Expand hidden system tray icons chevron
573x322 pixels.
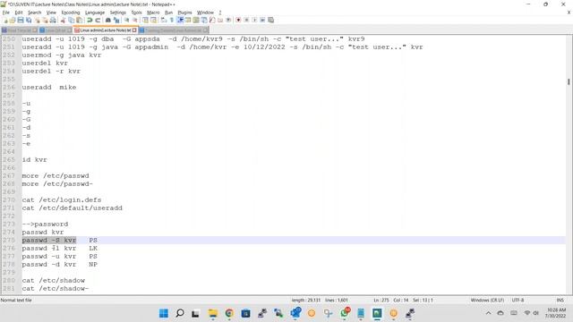click(488, 313)
